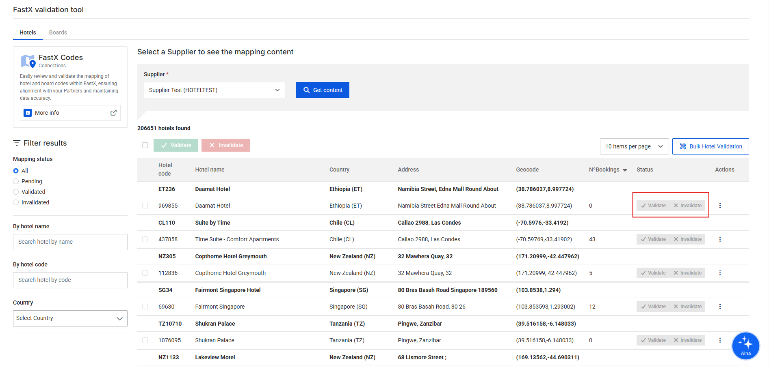Select the checkbox for hotel 437858
Image resolution: width=769 pixels, height=367 pixels.
point(145,239)
